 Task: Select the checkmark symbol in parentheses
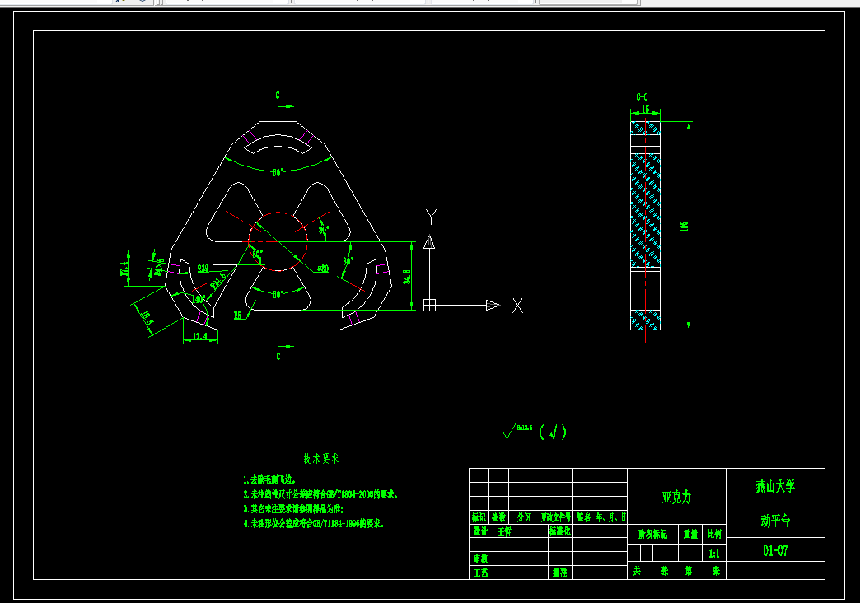553,432
